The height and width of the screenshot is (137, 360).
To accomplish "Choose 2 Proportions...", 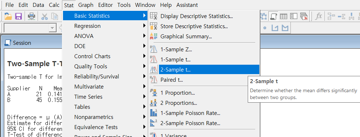I will [204, 103].
